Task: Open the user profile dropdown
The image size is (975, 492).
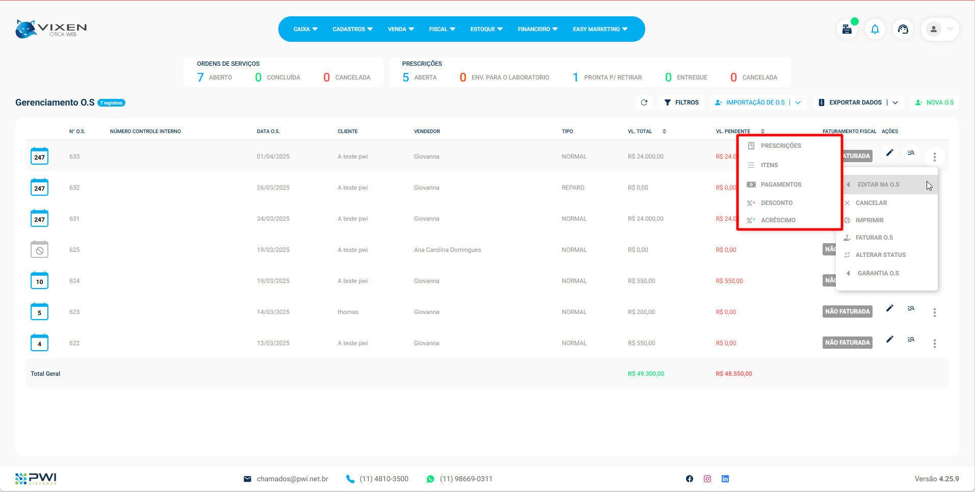Action: pos(940,30)
